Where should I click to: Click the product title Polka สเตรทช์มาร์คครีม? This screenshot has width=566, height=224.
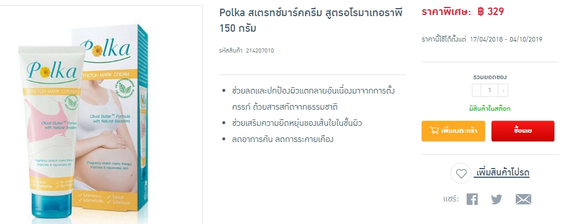(311, 20)
